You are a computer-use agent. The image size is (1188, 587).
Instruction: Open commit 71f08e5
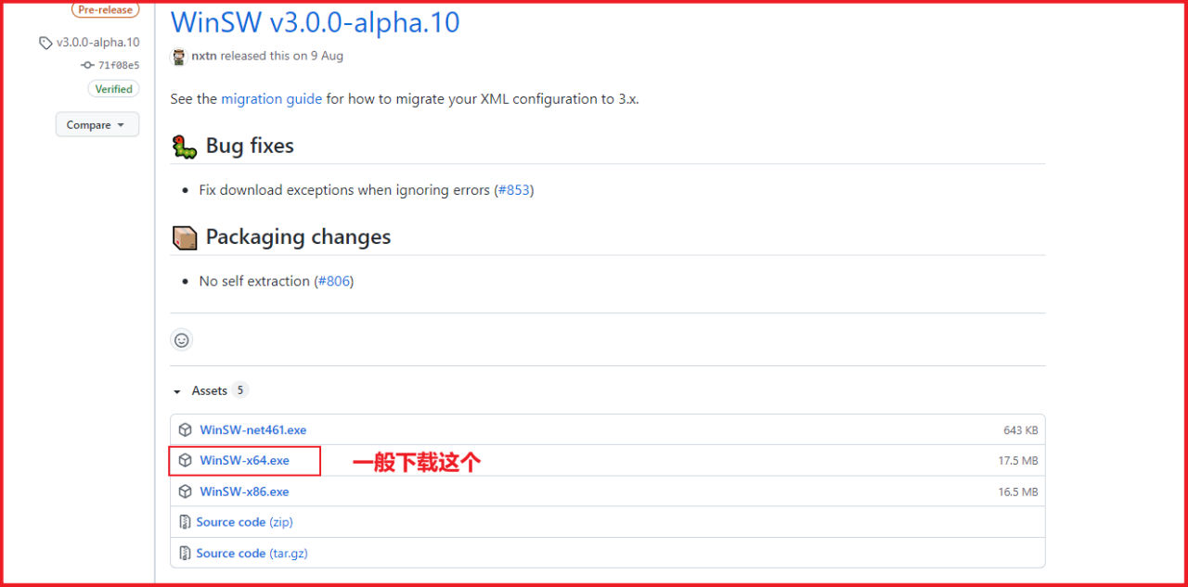click(119, 65)
